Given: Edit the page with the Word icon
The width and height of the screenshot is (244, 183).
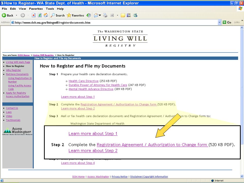Looking at the screenshot, I should point(112,15).
